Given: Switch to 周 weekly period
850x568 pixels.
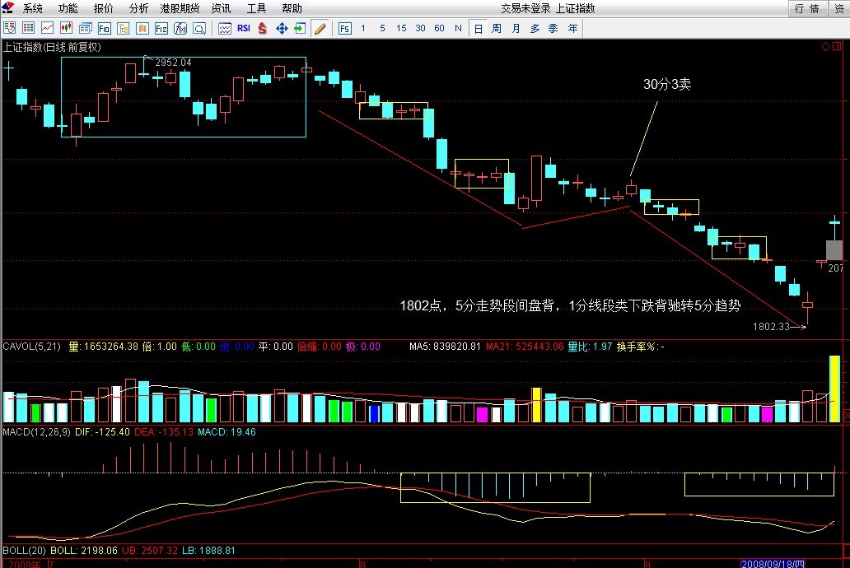Looking at the screenshot, I should coord(497,28).
